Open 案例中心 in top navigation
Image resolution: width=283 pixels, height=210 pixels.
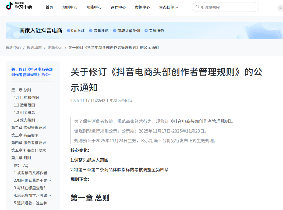point(142,7)
